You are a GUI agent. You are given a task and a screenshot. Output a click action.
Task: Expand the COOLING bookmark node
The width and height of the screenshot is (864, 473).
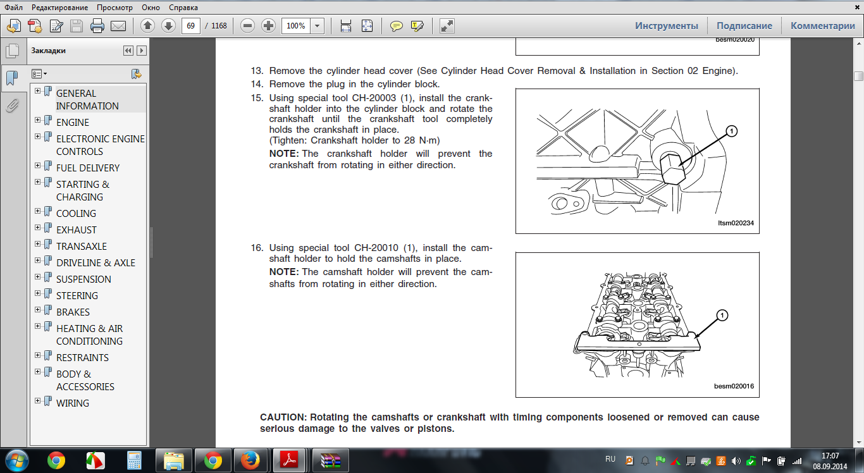38,211
